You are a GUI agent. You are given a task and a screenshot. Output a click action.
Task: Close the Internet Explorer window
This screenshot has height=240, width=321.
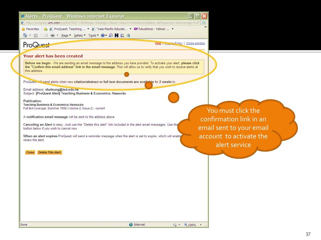[x=204, y=16]
